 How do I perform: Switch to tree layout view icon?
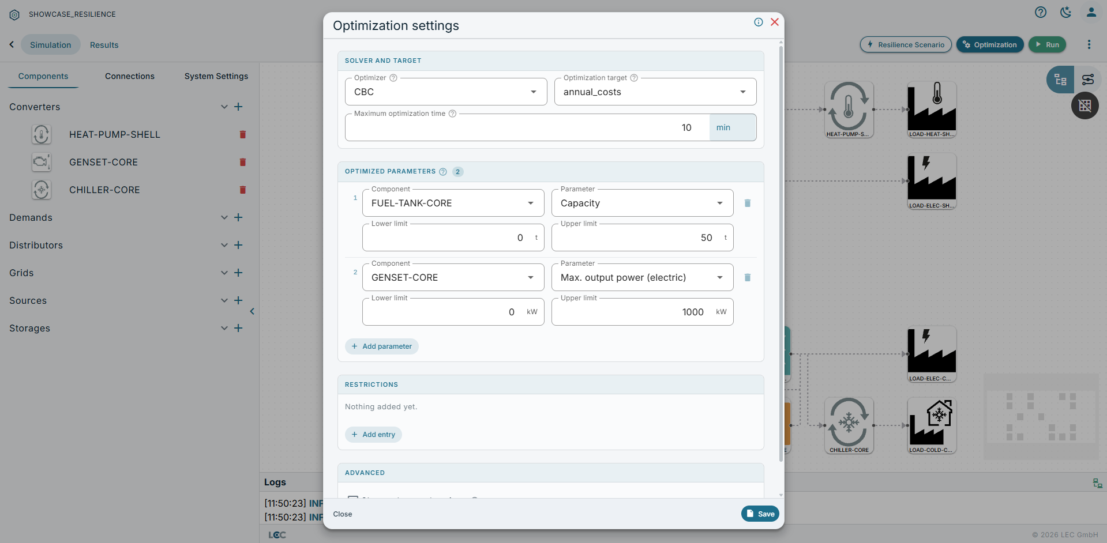(1060, 80)
